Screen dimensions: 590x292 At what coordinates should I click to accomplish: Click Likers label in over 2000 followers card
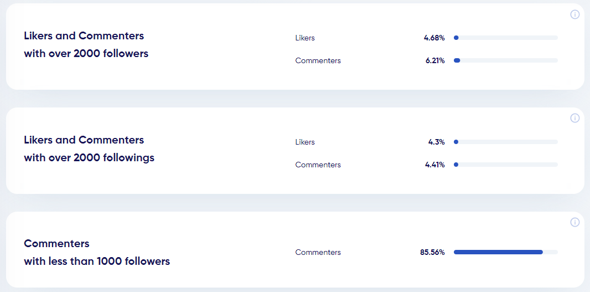[305, 38]
